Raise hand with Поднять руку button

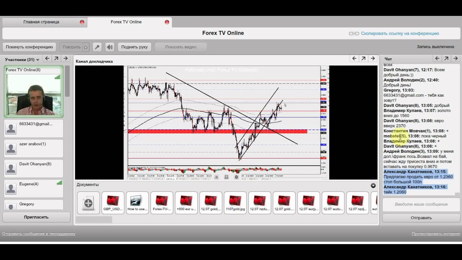click(x=134, y=47)
